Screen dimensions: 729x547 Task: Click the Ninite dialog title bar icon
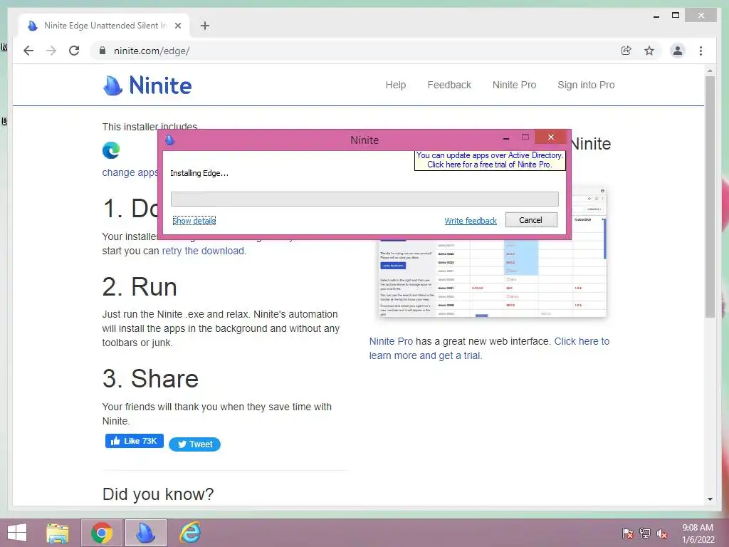tap(170, 140)
